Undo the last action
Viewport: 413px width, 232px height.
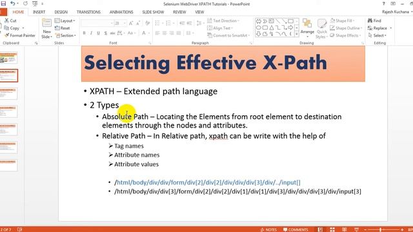pos(12,4)
